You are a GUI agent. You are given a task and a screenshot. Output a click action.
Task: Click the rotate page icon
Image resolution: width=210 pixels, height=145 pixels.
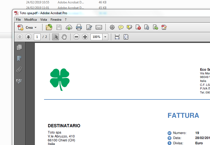(x=147, y=27)
